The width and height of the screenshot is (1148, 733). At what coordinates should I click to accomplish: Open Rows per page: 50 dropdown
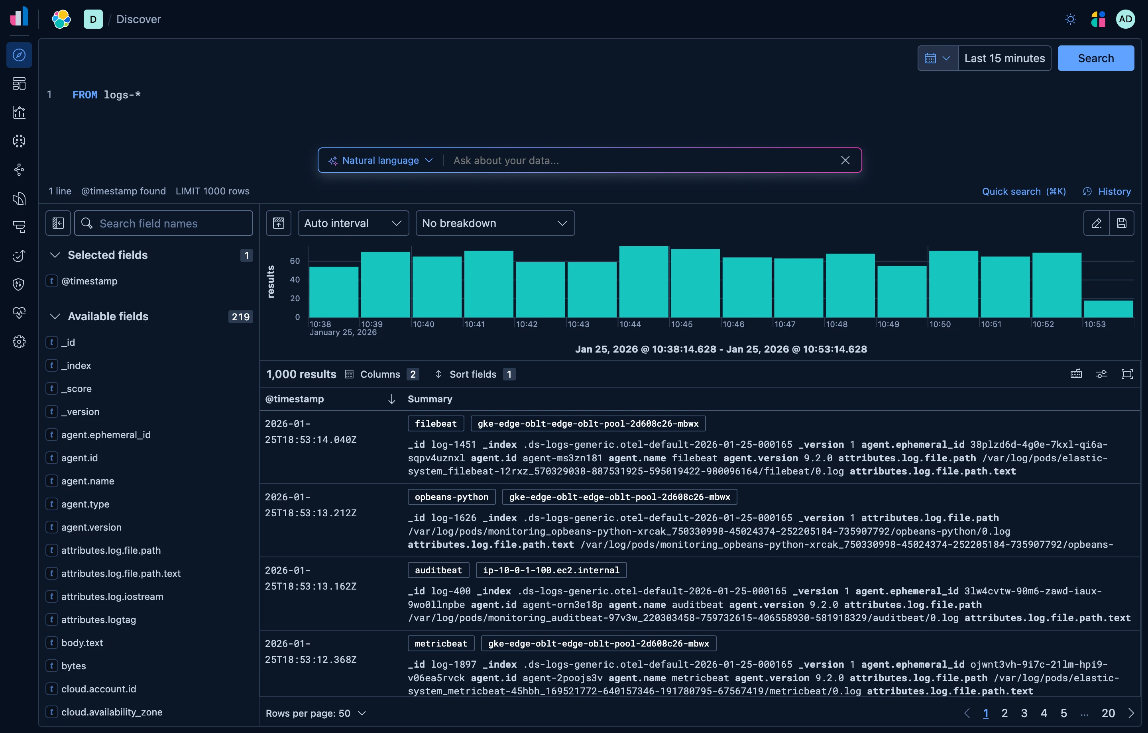[315, 713]
